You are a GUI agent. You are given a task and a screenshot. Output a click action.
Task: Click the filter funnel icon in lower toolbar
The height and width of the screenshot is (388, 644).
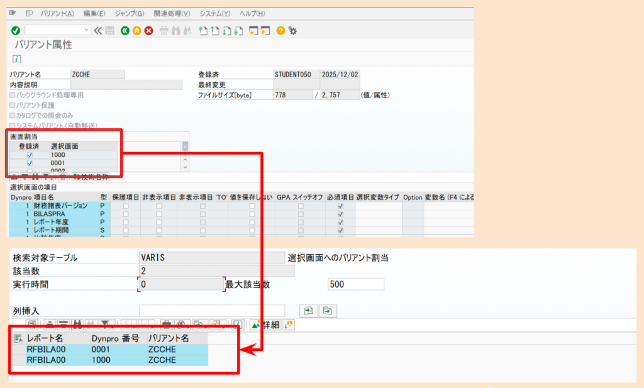[104, 325]
